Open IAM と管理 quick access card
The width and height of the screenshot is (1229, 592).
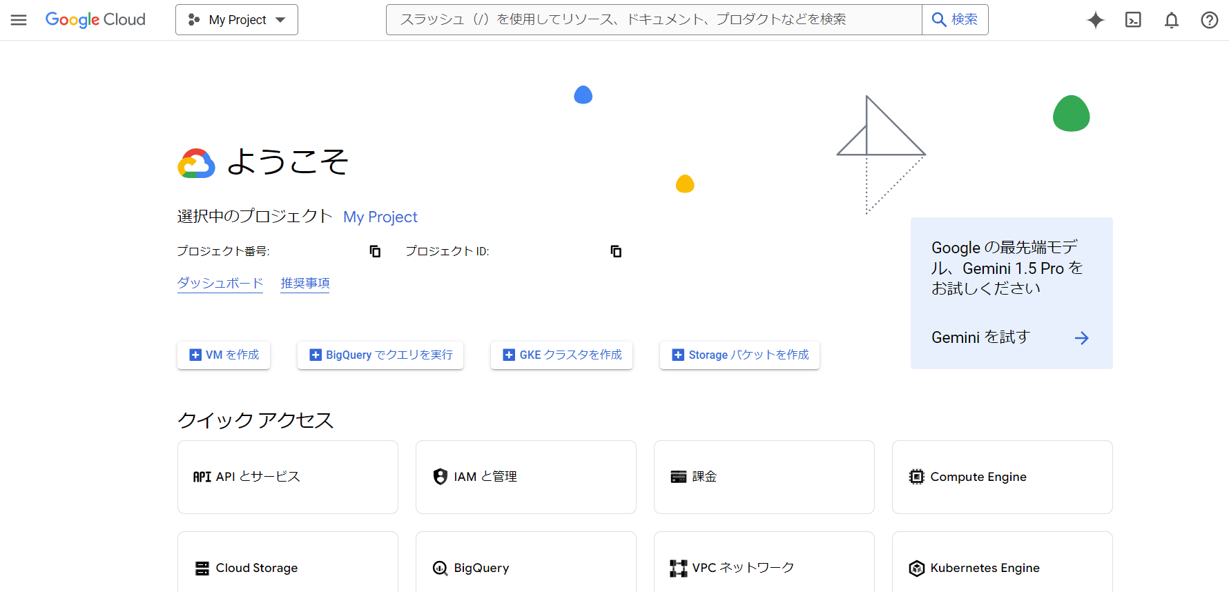tap(526, 477)
